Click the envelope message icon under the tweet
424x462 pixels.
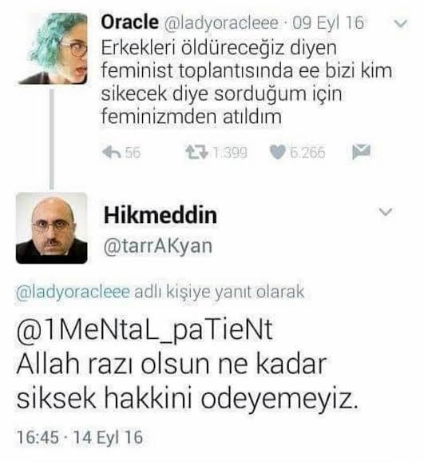click(361, 152)
